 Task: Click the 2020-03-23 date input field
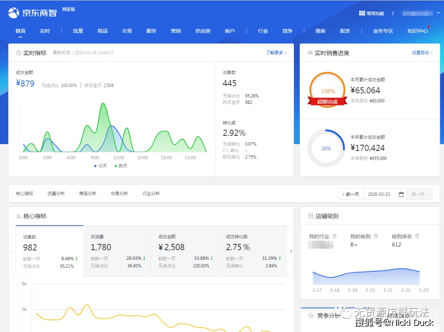pyautogui.click(x=380, y=195)
